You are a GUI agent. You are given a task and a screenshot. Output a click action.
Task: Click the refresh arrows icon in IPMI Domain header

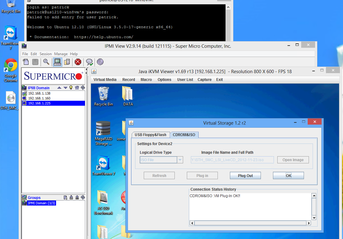pyautogui.click(x=83, y=87)
